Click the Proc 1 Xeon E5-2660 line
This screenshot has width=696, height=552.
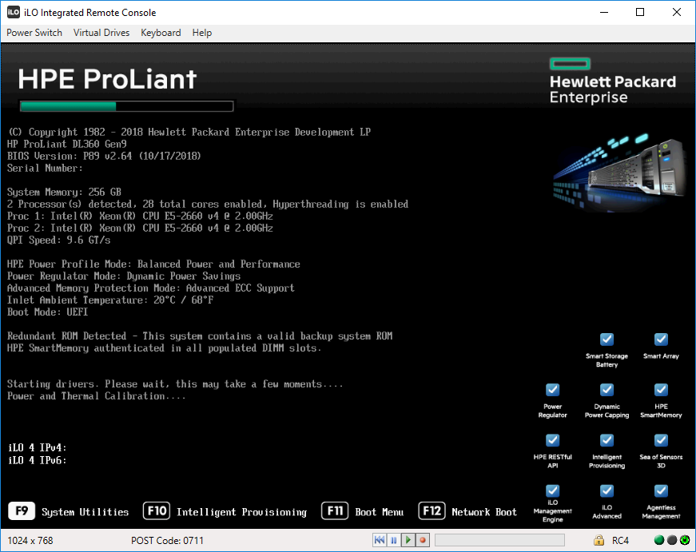(140, 216)
